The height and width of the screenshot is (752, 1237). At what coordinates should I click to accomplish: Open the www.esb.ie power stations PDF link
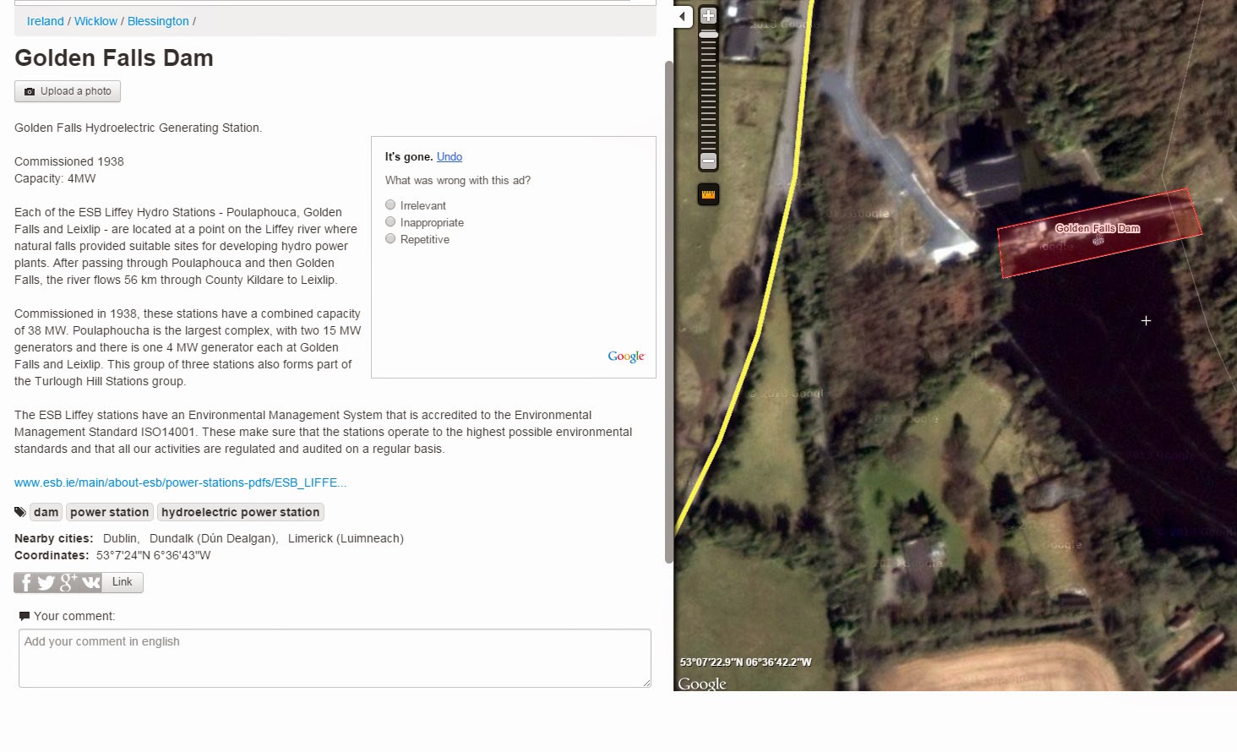181,482
